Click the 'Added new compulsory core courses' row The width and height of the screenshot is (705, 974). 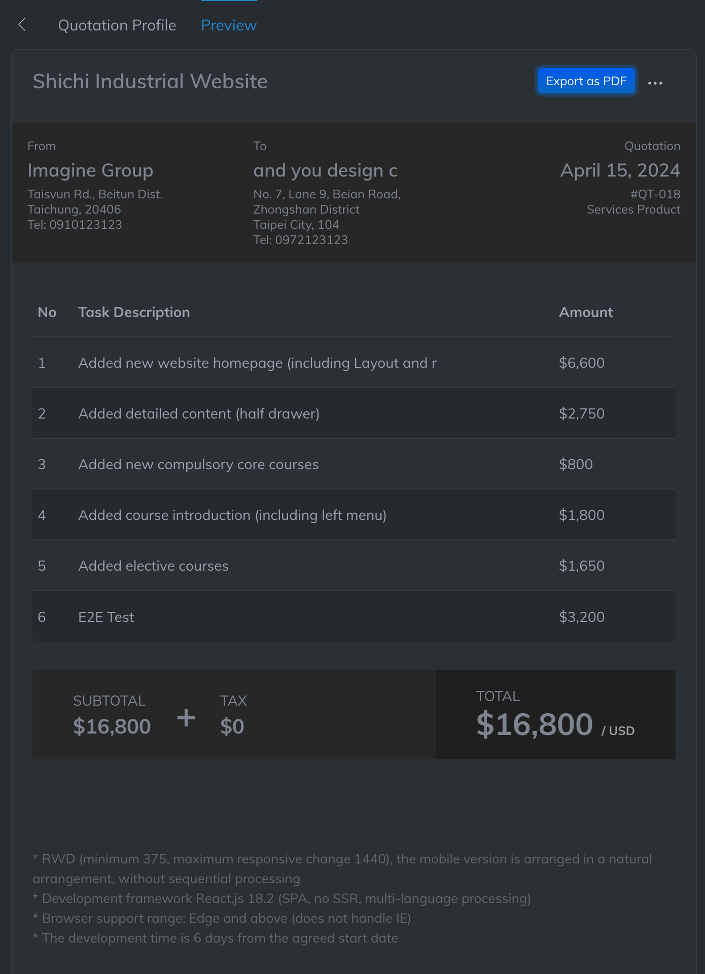(x=198, y=465)
